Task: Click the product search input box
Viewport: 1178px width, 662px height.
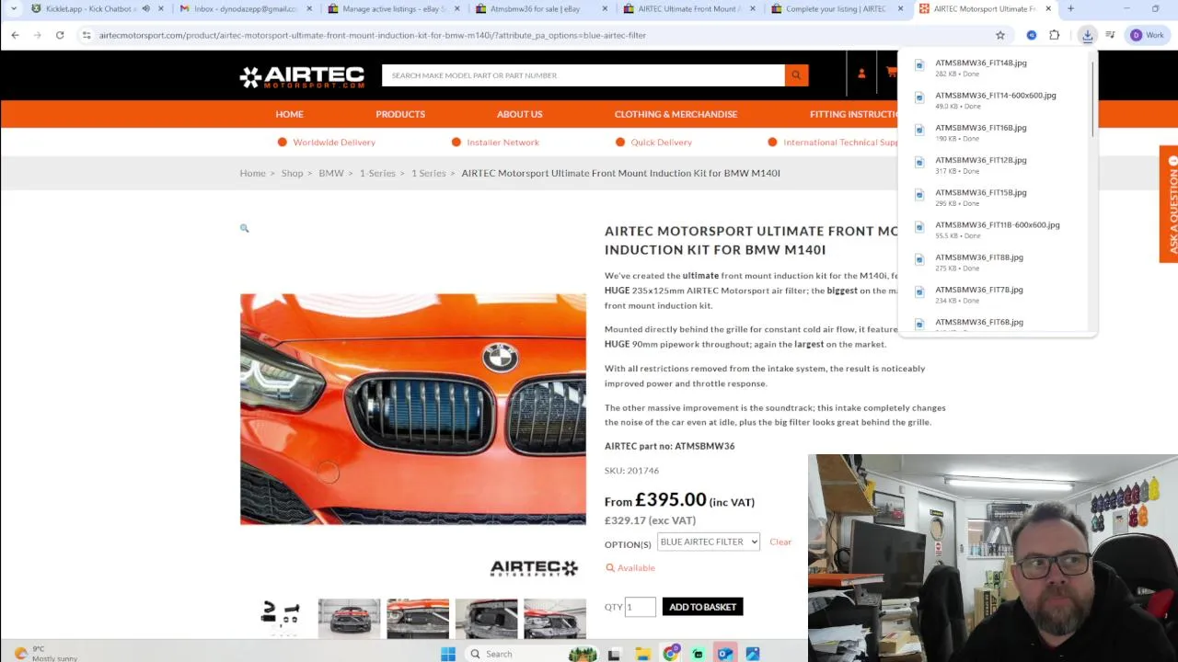Action: coord(583,75)
